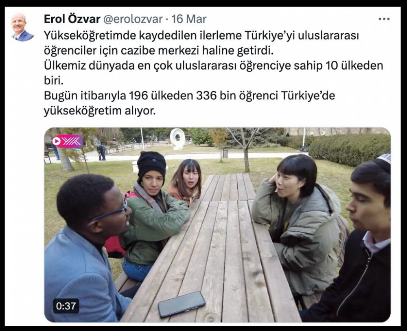Click the play icon in the YÖK badge
Image resolution: width=407 pixels, height=331 pixels.
pos(57,141)
